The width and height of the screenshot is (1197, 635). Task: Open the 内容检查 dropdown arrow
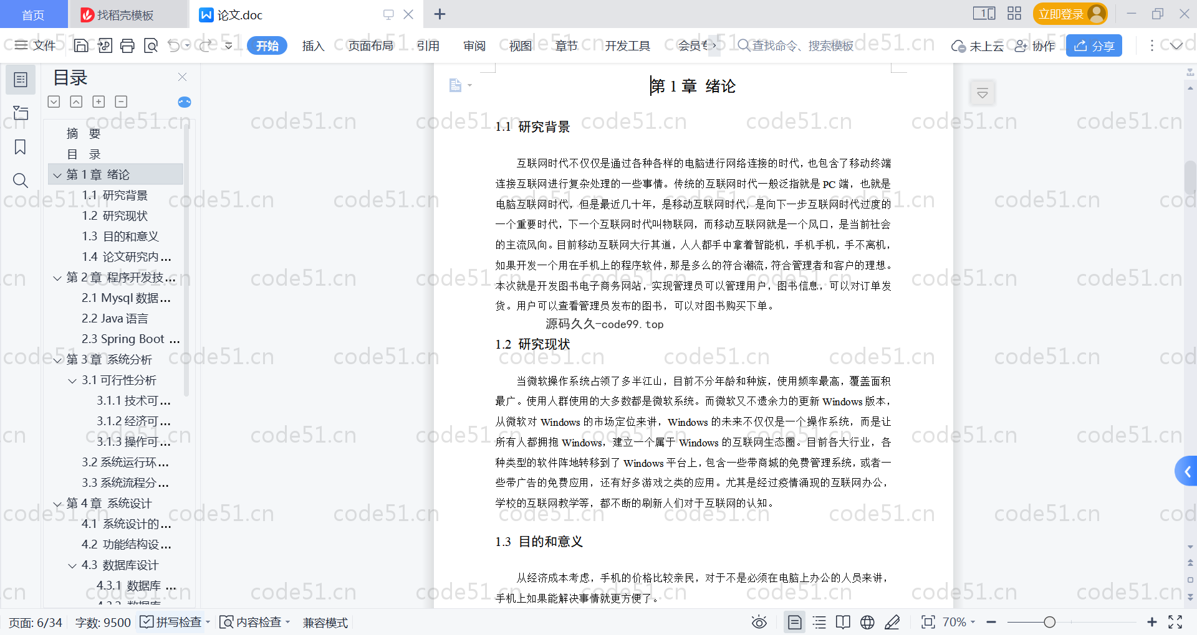point(288,622)
